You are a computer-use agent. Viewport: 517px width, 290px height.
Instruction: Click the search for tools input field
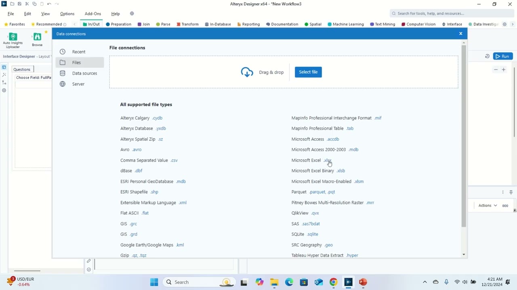[451, 14]
